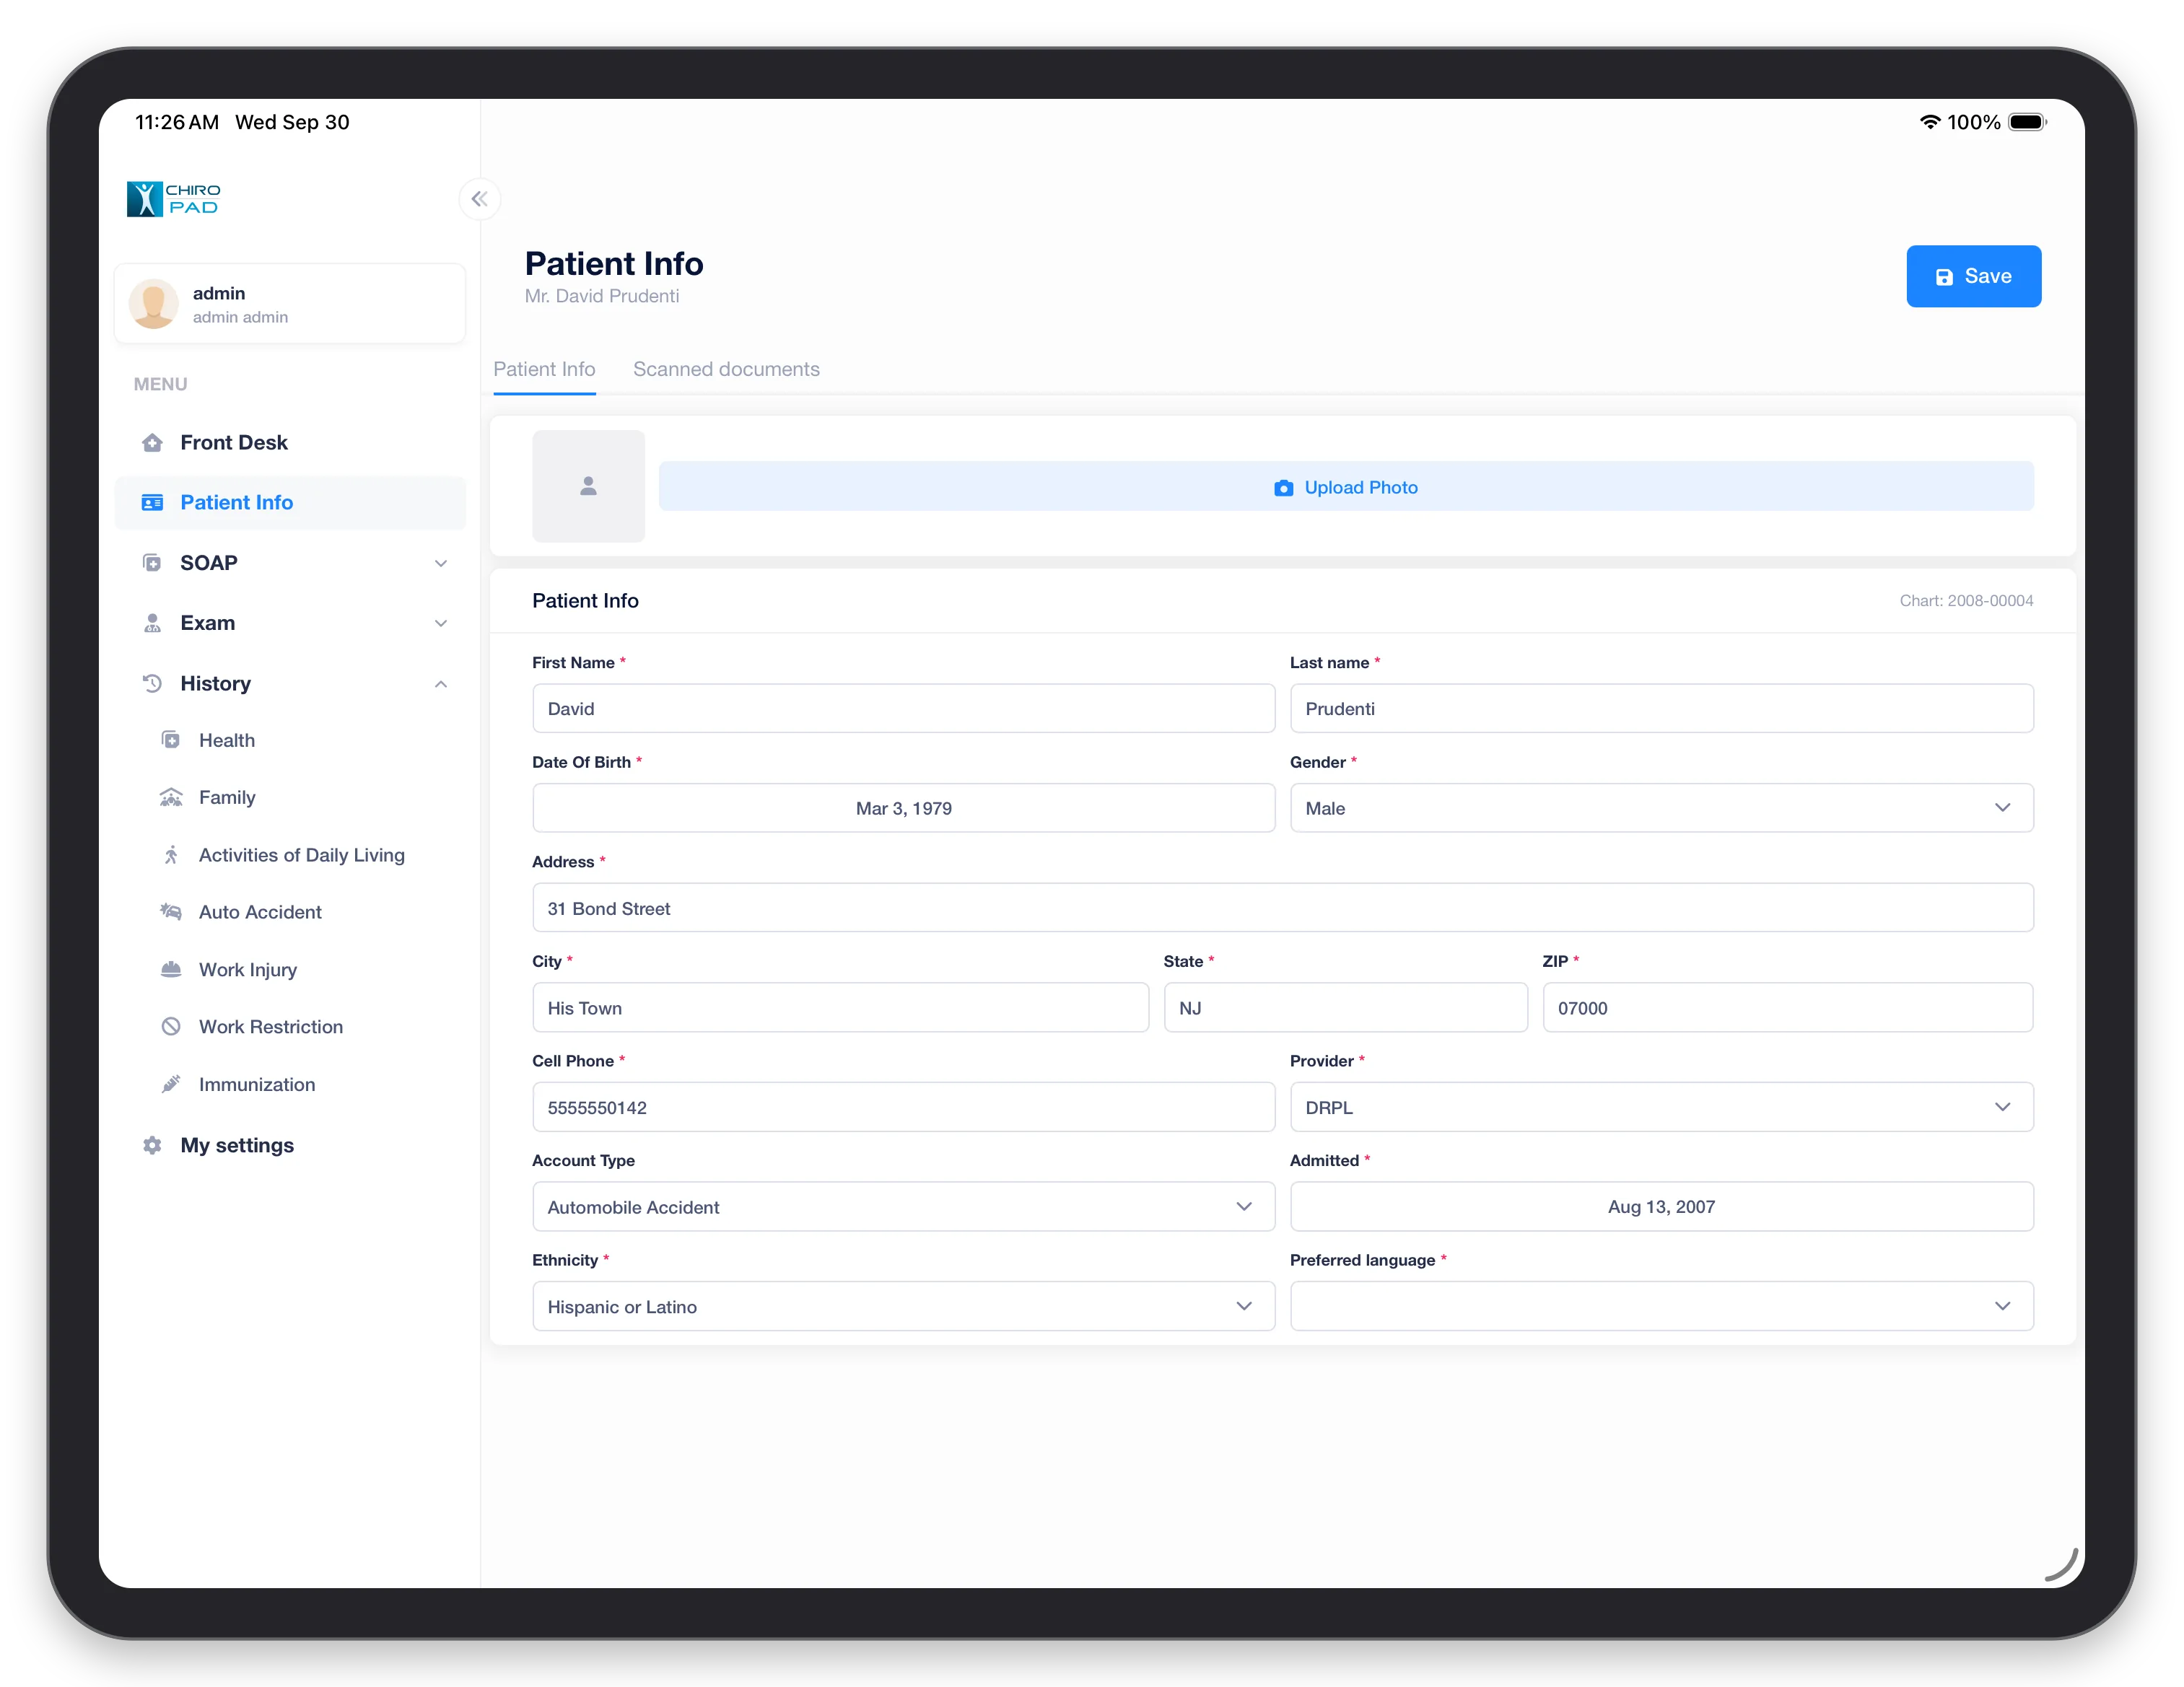Screen dimensions: 2184x1687
Task: Click the patient photo placeholder
Action: (588, 486)
